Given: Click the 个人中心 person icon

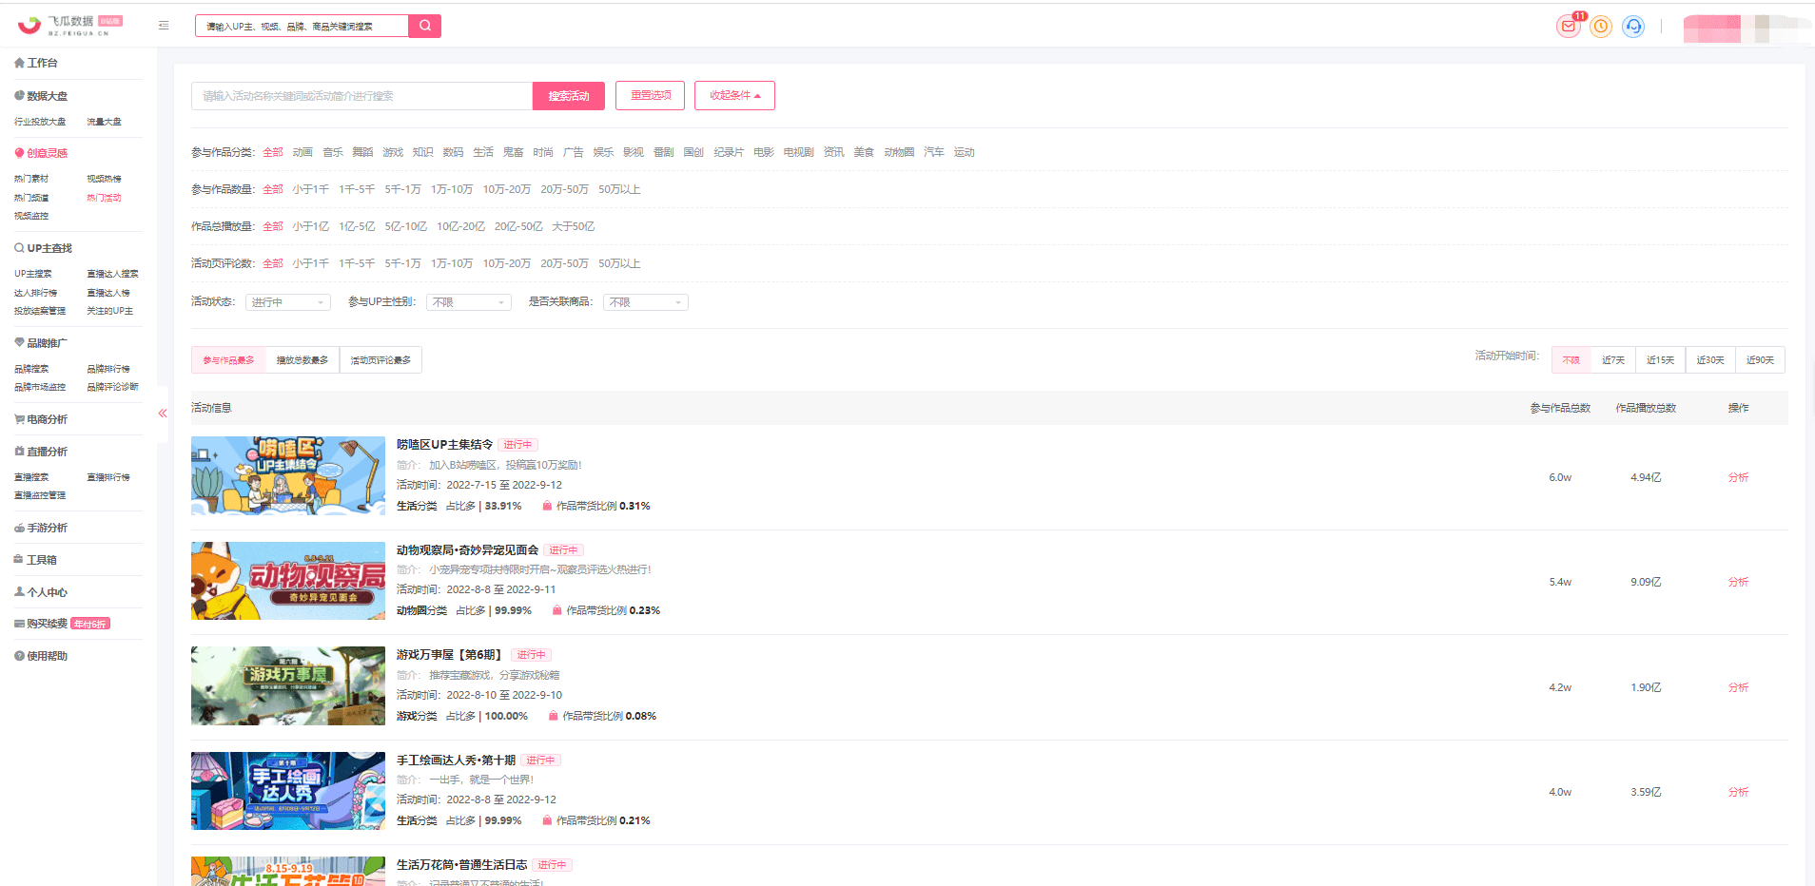Looking at the screenshot, I should pos(19,591).
